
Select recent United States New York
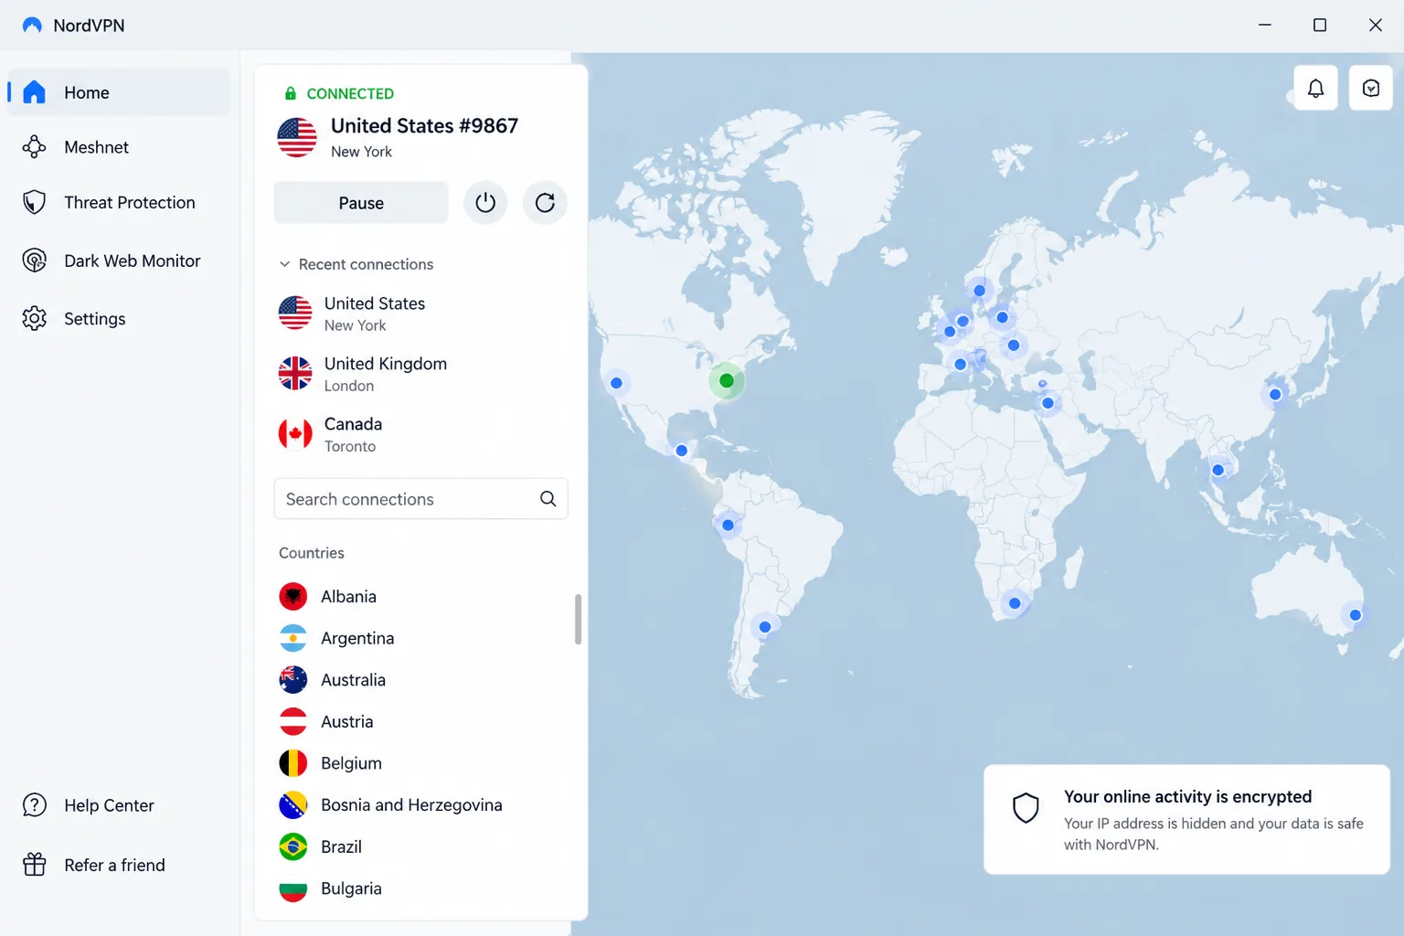(421, 314)
